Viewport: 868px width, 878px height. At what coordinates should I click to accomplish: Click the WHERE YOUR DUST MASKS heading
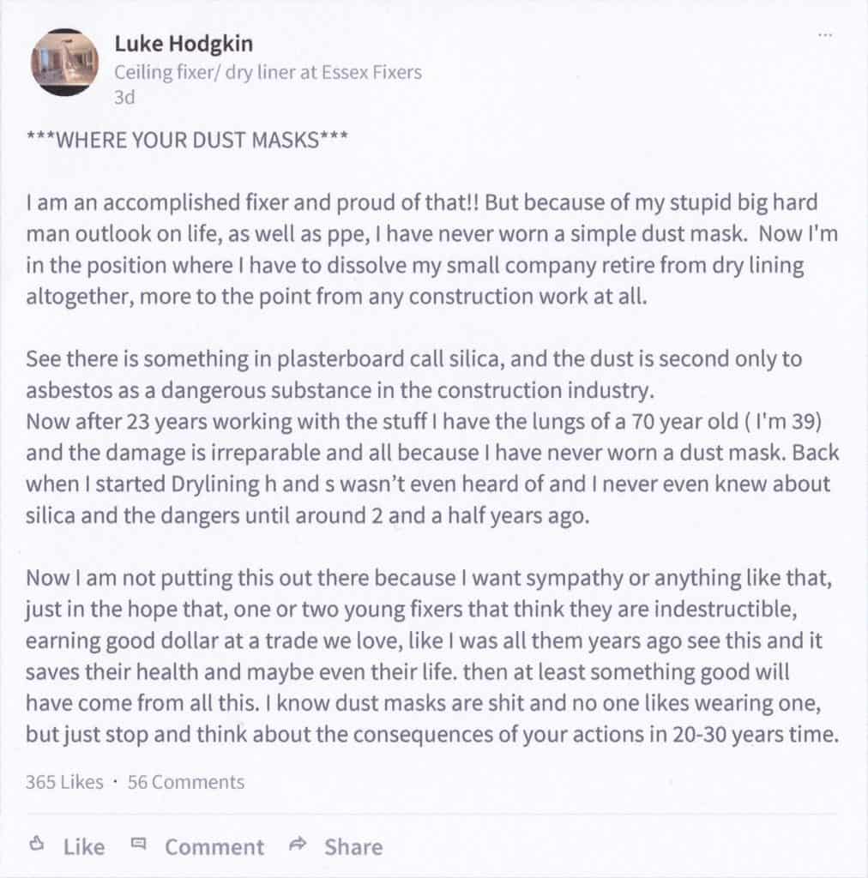(187, 141)
